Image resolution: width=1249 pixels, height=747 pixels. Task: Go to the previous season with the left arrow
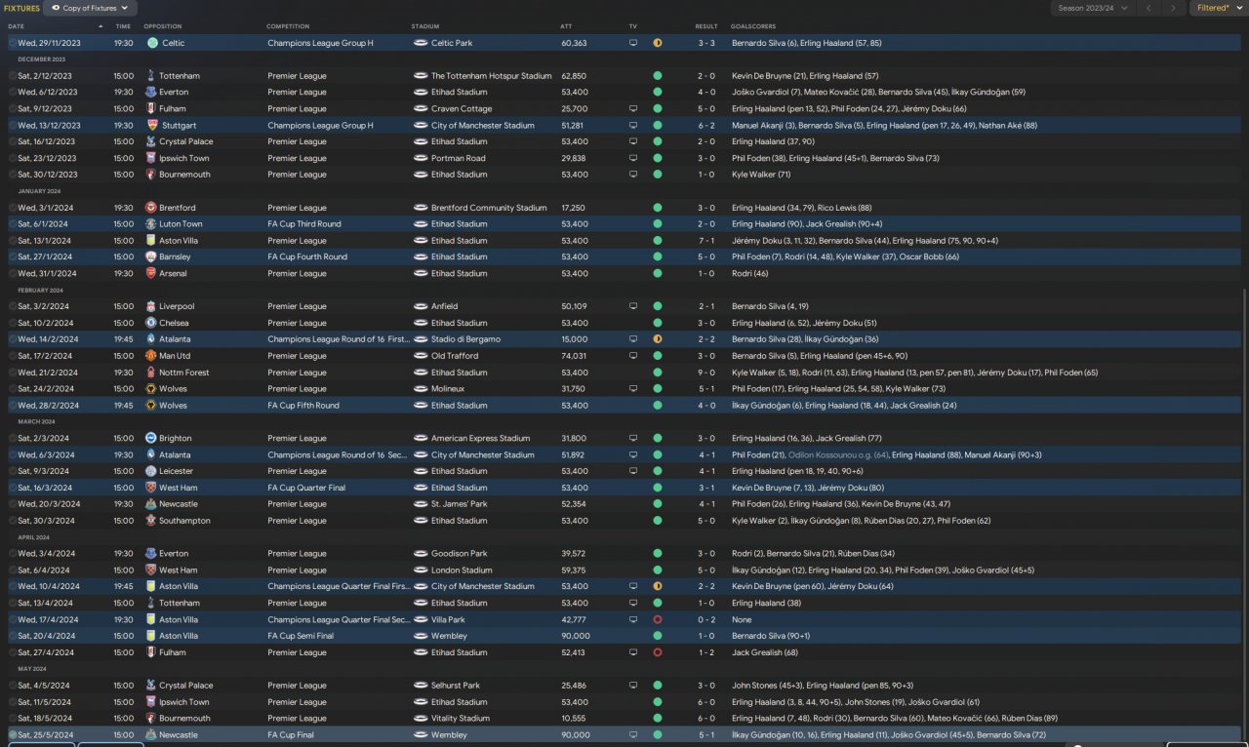1148,8
